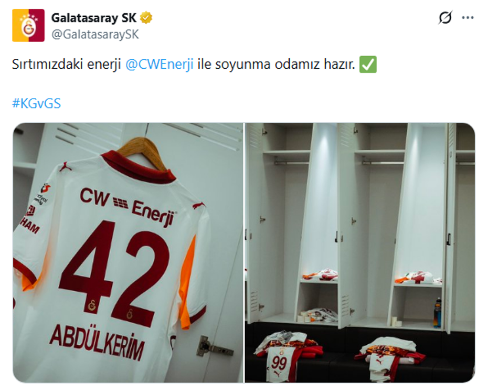Visit the @GalatasaraySK handle
488x392 pixels.
(95, 34)
